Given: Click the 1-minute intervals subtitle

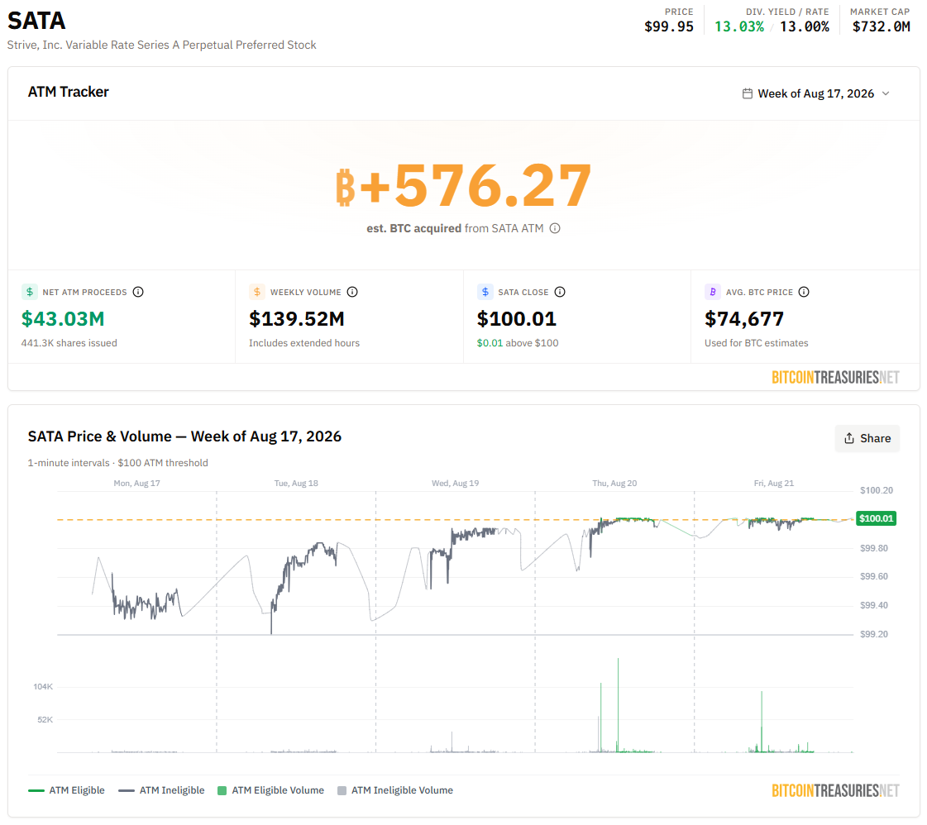Looking at the screenshot, I should coord(117,463).
